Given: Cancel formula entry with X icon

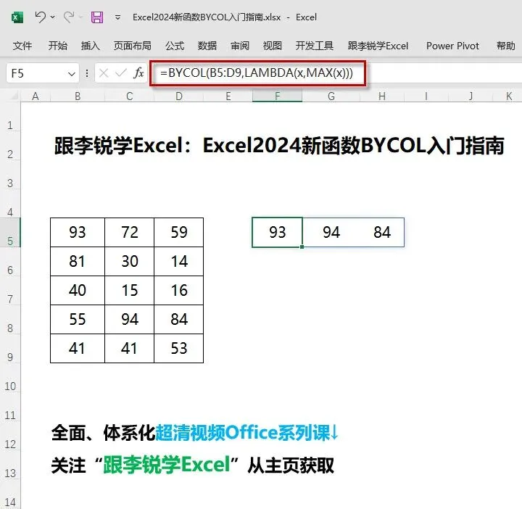Looking at the screenshot, I should tap(104, 73).
